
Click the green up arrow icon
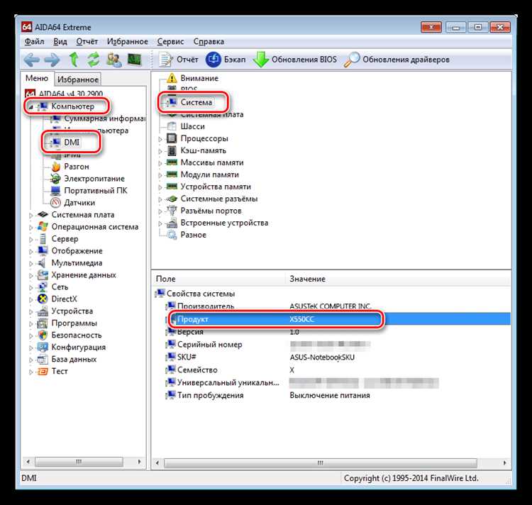[73, 60]
